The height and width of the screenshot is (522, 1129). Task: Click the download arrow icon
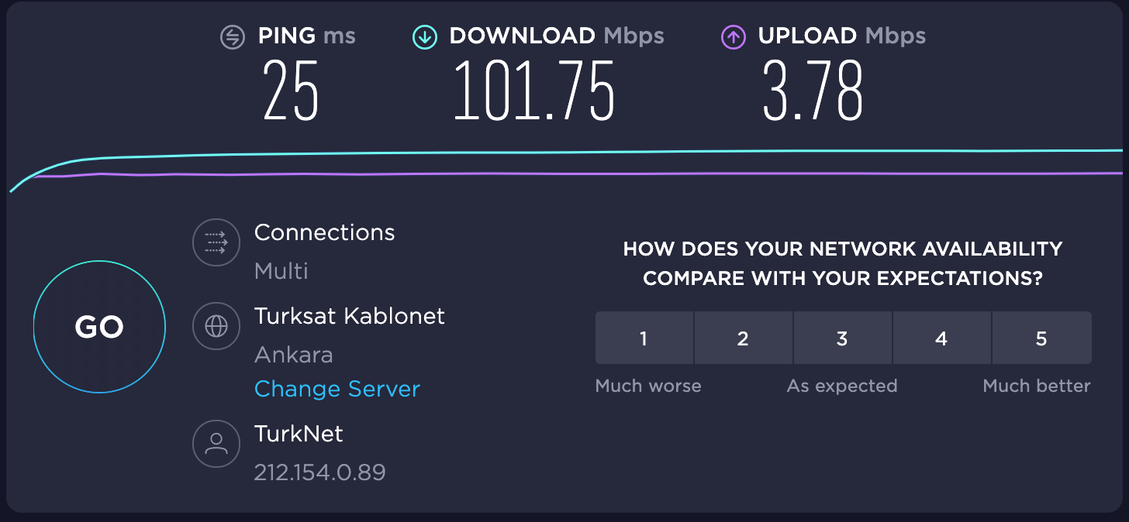(x=425, y=36)
